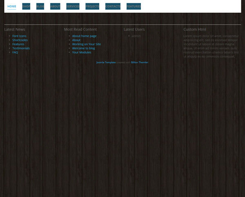The height and width of the screenshot is (197, 245).
Task: Open the Welcome to blog link
Action: [x=83, y=48]
